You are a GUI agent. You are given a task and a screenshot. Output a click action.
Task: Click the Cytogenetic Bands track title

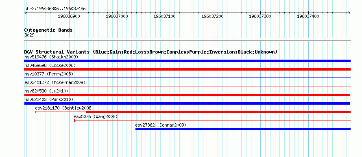click(x=48, y=30)
